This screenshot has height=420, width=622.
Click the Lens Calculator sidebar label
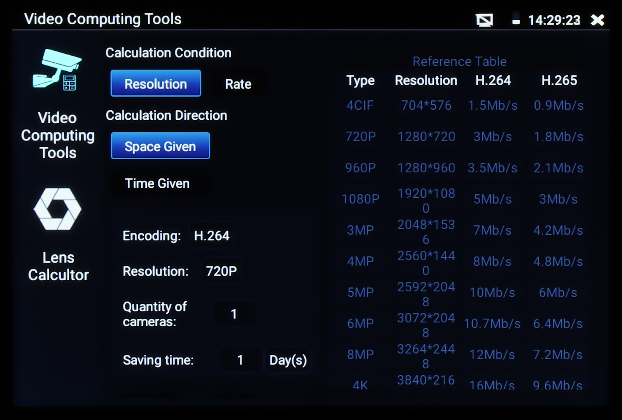[x=58, y=266]
